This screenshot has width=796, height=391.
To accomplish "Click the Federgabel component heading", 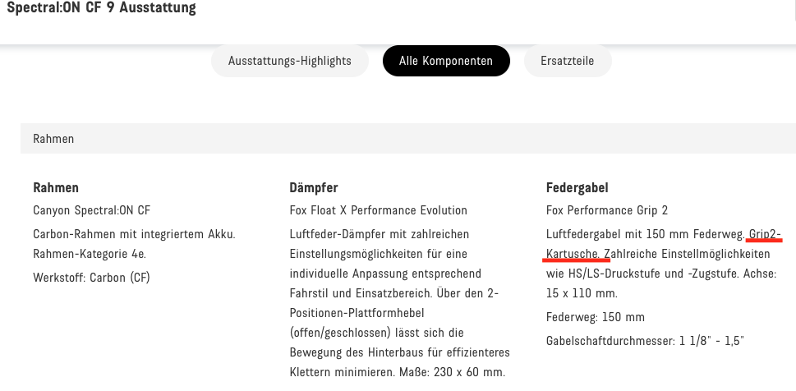I will (x=577, y=188).
